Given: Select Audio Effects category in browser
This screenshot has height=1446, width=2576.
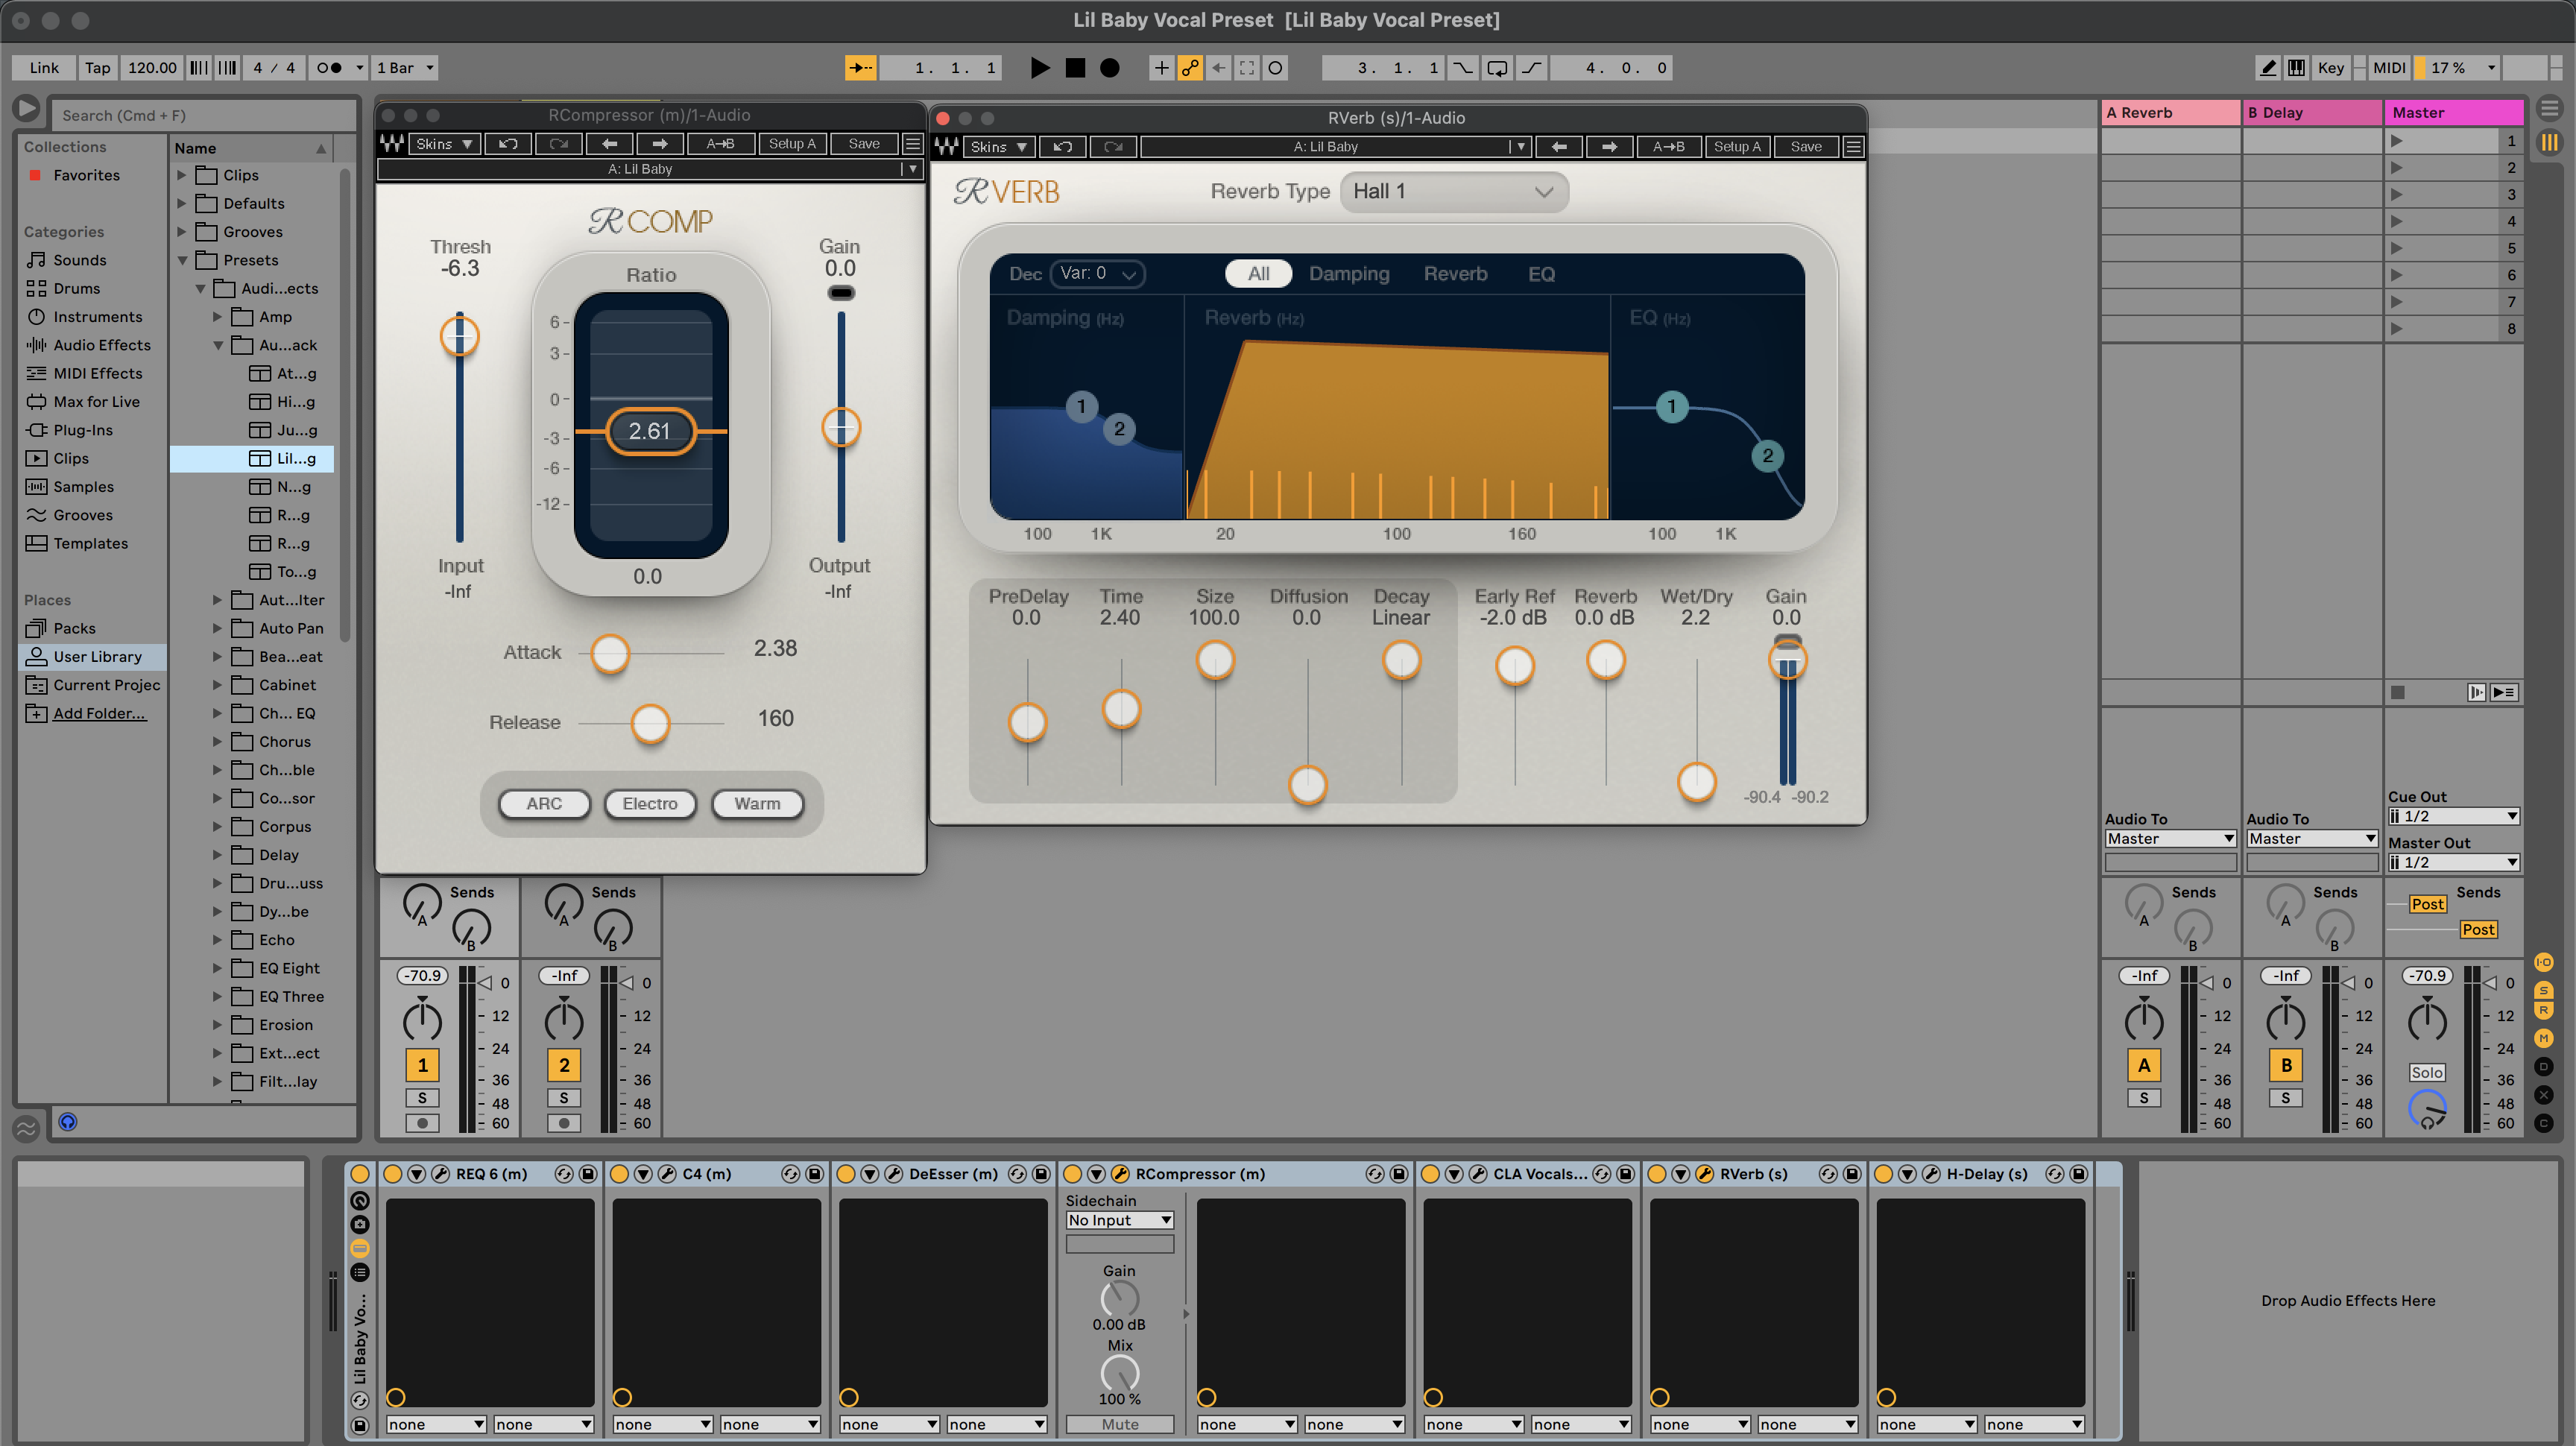Looking at the screenshot, I should (101, 345).
